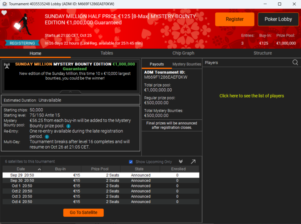Click info icon next to re-entry period
This screenshot has width=301, height=224.
[x=47, y=137]
